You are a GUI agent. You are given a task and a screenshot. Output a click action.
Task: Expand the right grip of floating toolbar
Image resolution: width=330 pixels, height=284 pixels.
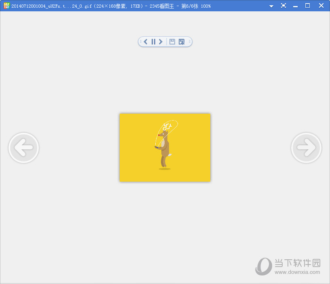tap(190, 42)
